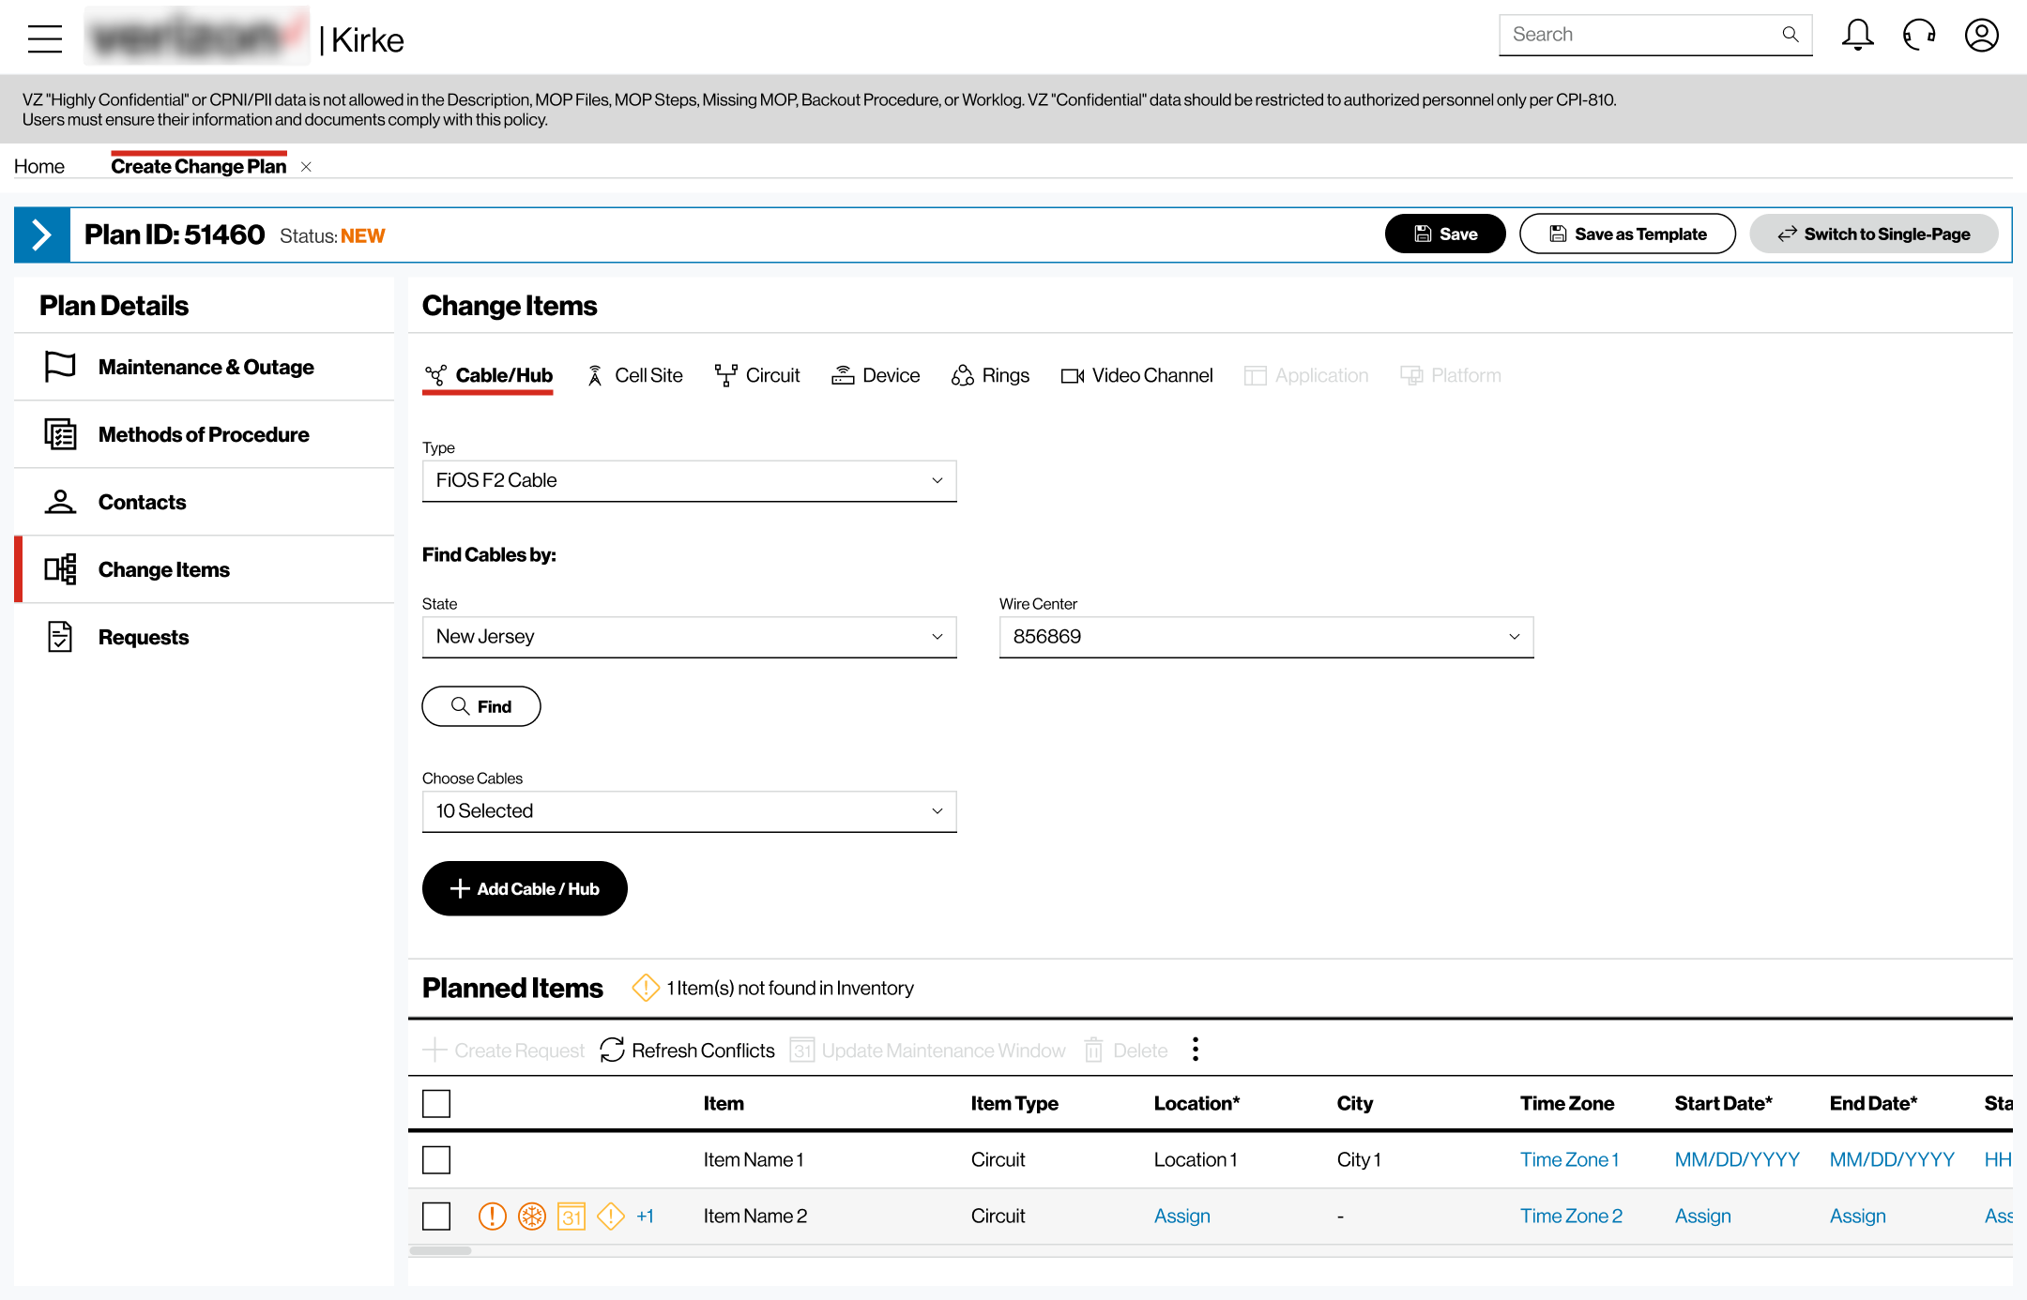The width and height of the screenshot is (2027, 1300).
Task: Go to Contacts section
Action: click(x=205, y=502)
